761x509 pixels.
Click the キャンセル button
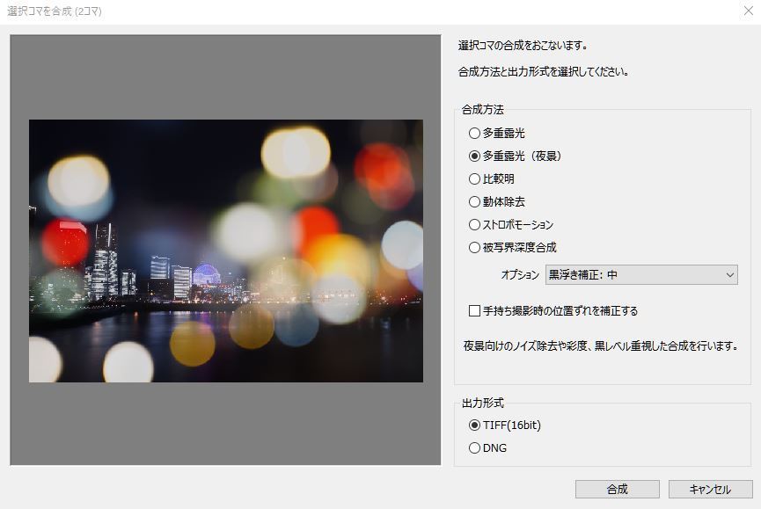(x=710, y=490)
